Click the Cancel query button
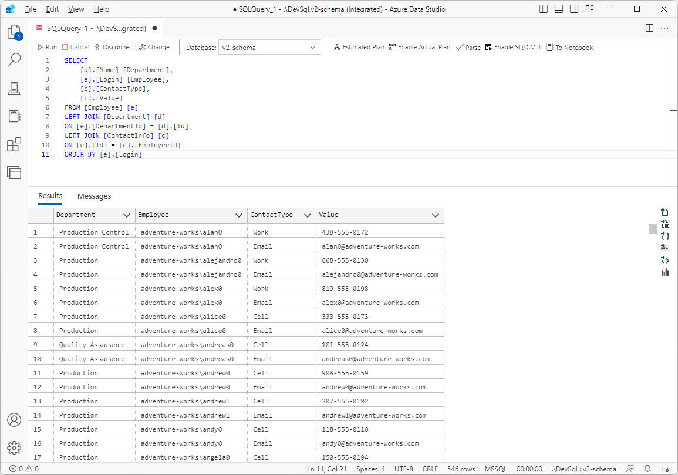 point(75,47)
